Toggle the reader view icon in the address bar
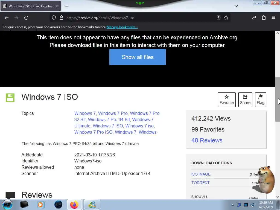280x210 pixels. tap(218, 17)
